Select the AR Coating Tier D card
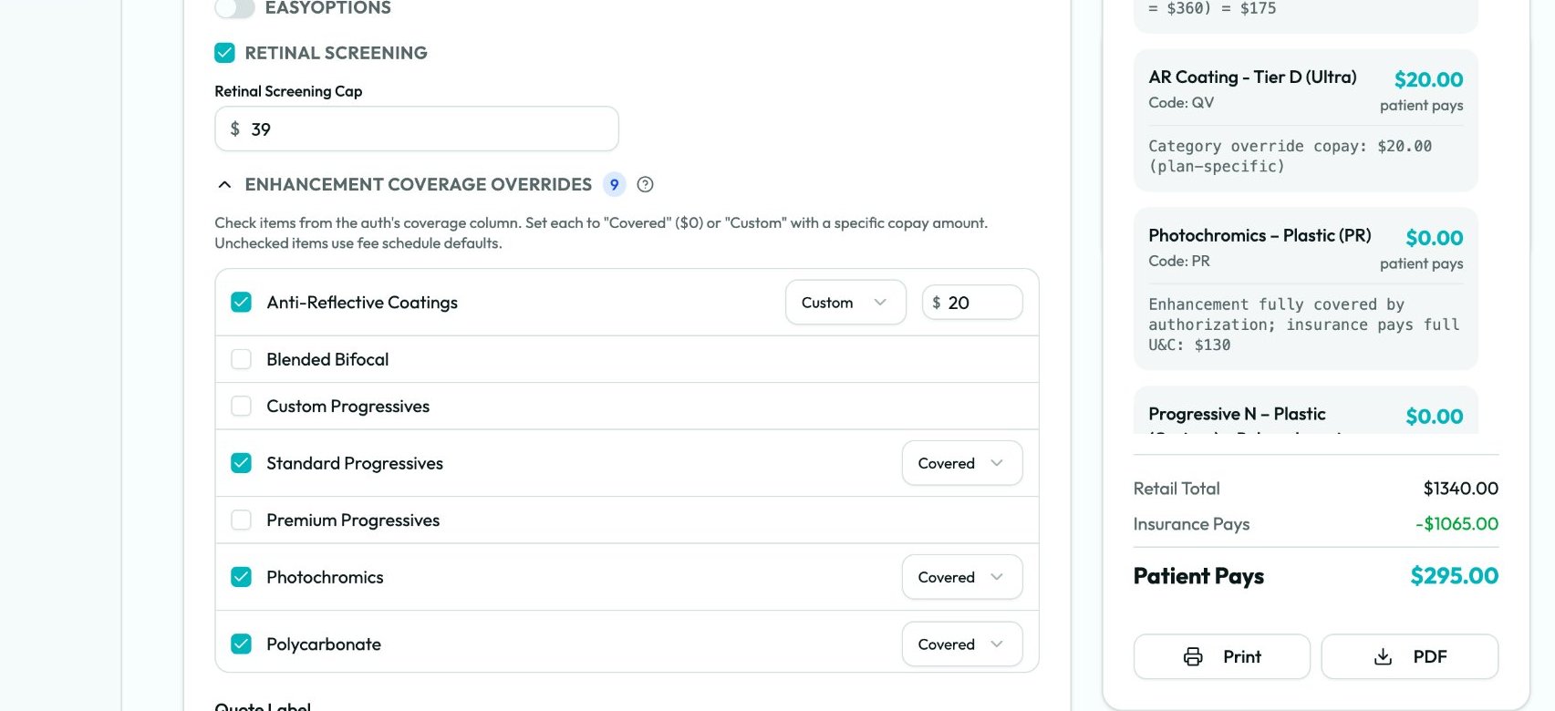This screenshot has height=711, width=1555. point(1304,118)
